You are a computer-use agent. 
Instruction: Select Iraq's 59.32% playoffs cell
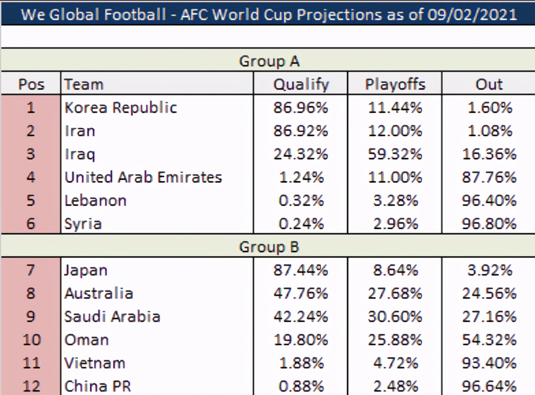395,154
